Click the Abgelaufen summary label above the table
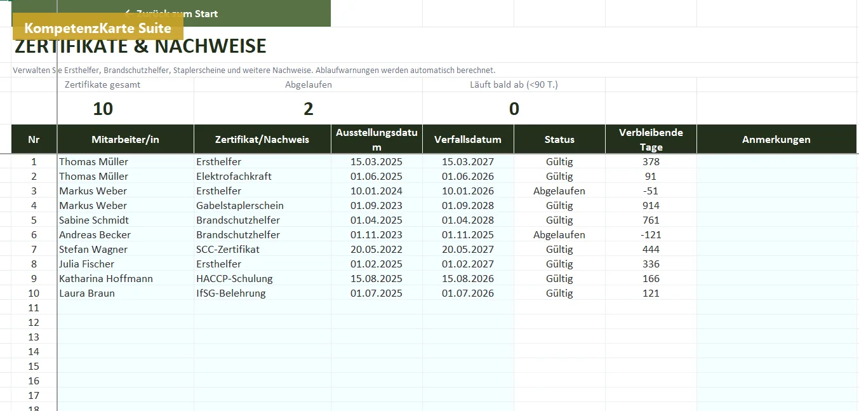859x411 pixels. pyautogui.click(x=309, y=84)
